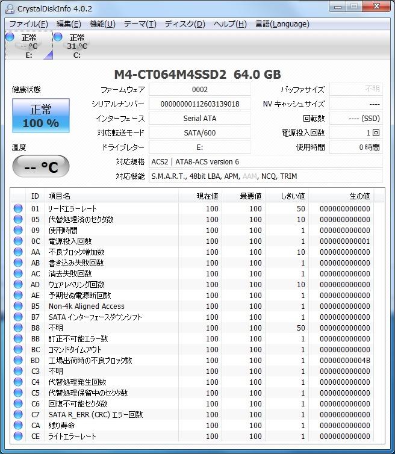The image size is (395, 454).
Task: Click the power-on hours field 0 時間
Action: 356,148
